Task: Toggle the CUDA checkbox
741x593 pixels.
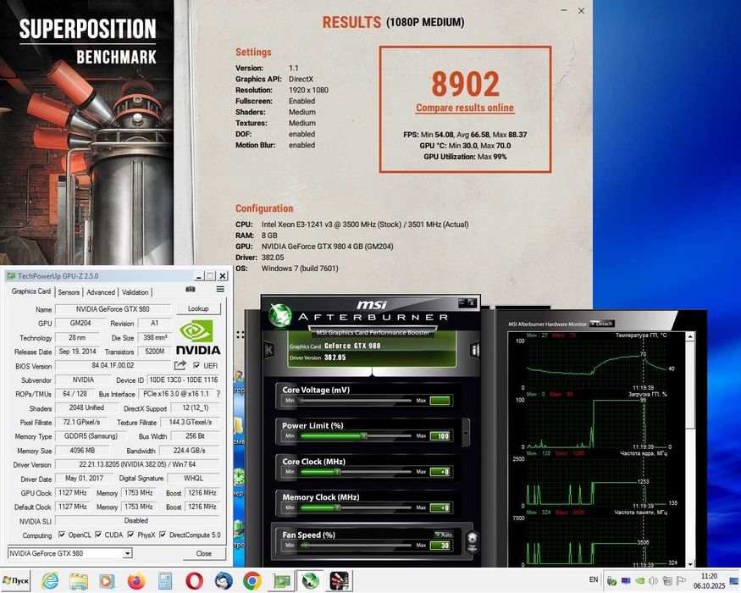Action: (x=98, y=535)
